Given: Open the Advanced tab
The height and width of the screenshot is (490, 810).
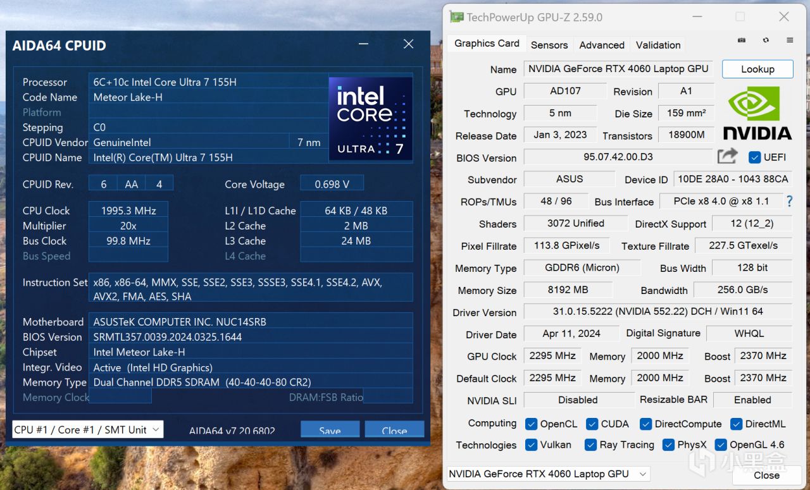Looking at the screenshot, I should click(602, 45).
